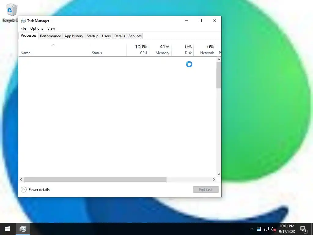Click the vertical scrollbar thumb

point(219,75)
